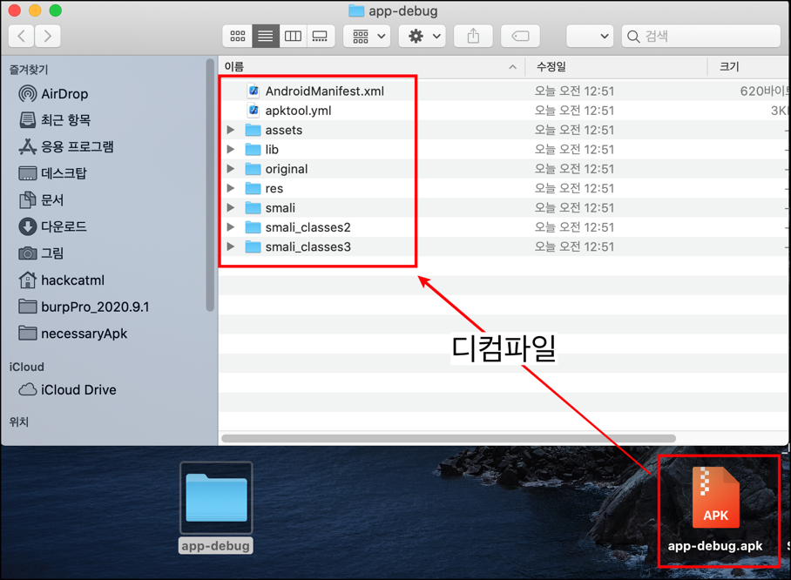Image resolution: width=791 pixels, height=580 pixels.
Task: Expand the smali_classes2 folder
Action: point(231,227)
